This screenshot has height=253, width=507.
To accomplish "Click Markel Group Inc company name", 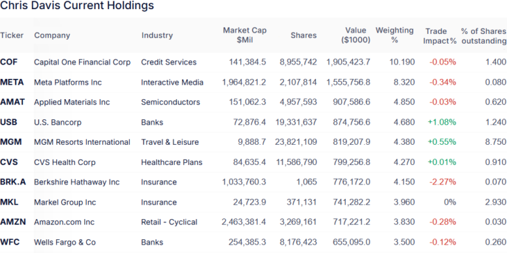I will point(65,202).
